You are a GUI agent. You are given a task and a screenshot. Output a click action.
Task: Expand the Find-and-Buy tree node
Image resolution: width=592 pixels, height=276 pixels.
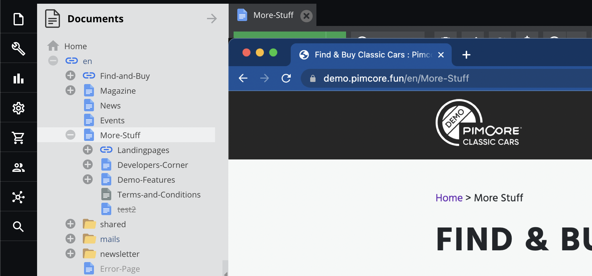tap(70, 76)
